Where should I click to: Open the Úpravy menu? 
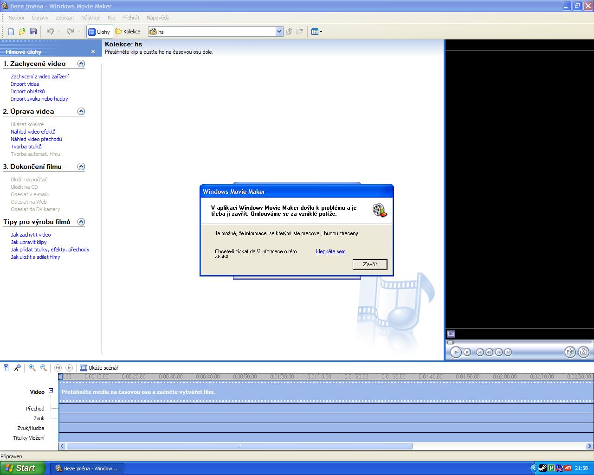tap(40, 18)
